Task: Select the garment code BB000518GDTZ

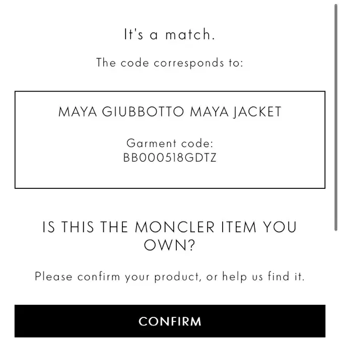Action: [170, 158]
